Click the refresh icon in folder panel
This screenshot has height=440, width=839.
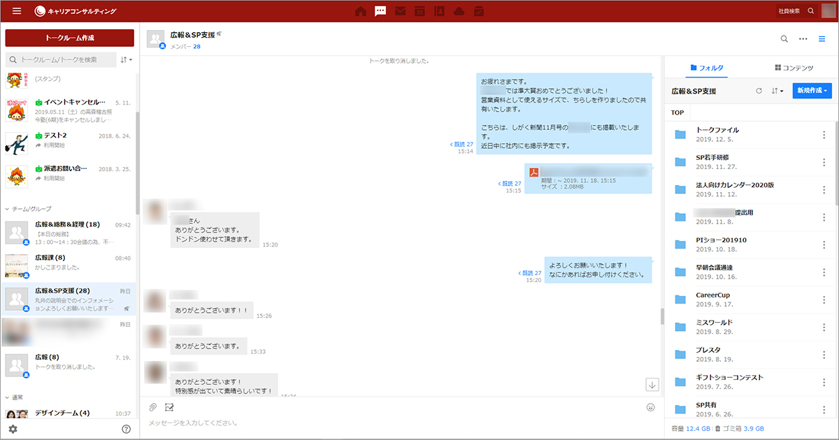coord(759,91)
